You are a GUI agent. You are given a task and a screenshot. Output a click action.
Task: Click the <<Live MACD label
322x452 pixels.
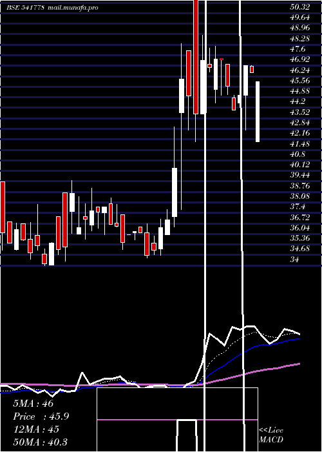click(x=271, y=435)
